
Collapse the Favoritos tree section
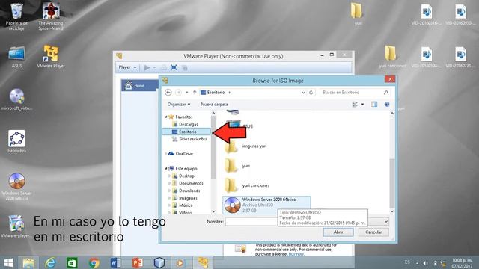166,117
